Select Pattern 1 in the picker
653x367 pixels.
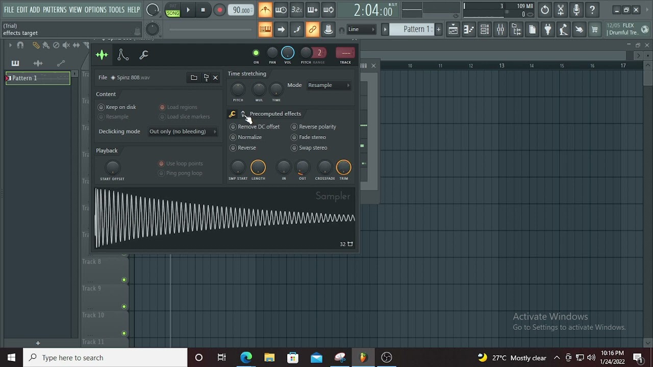tap(38, 78)
